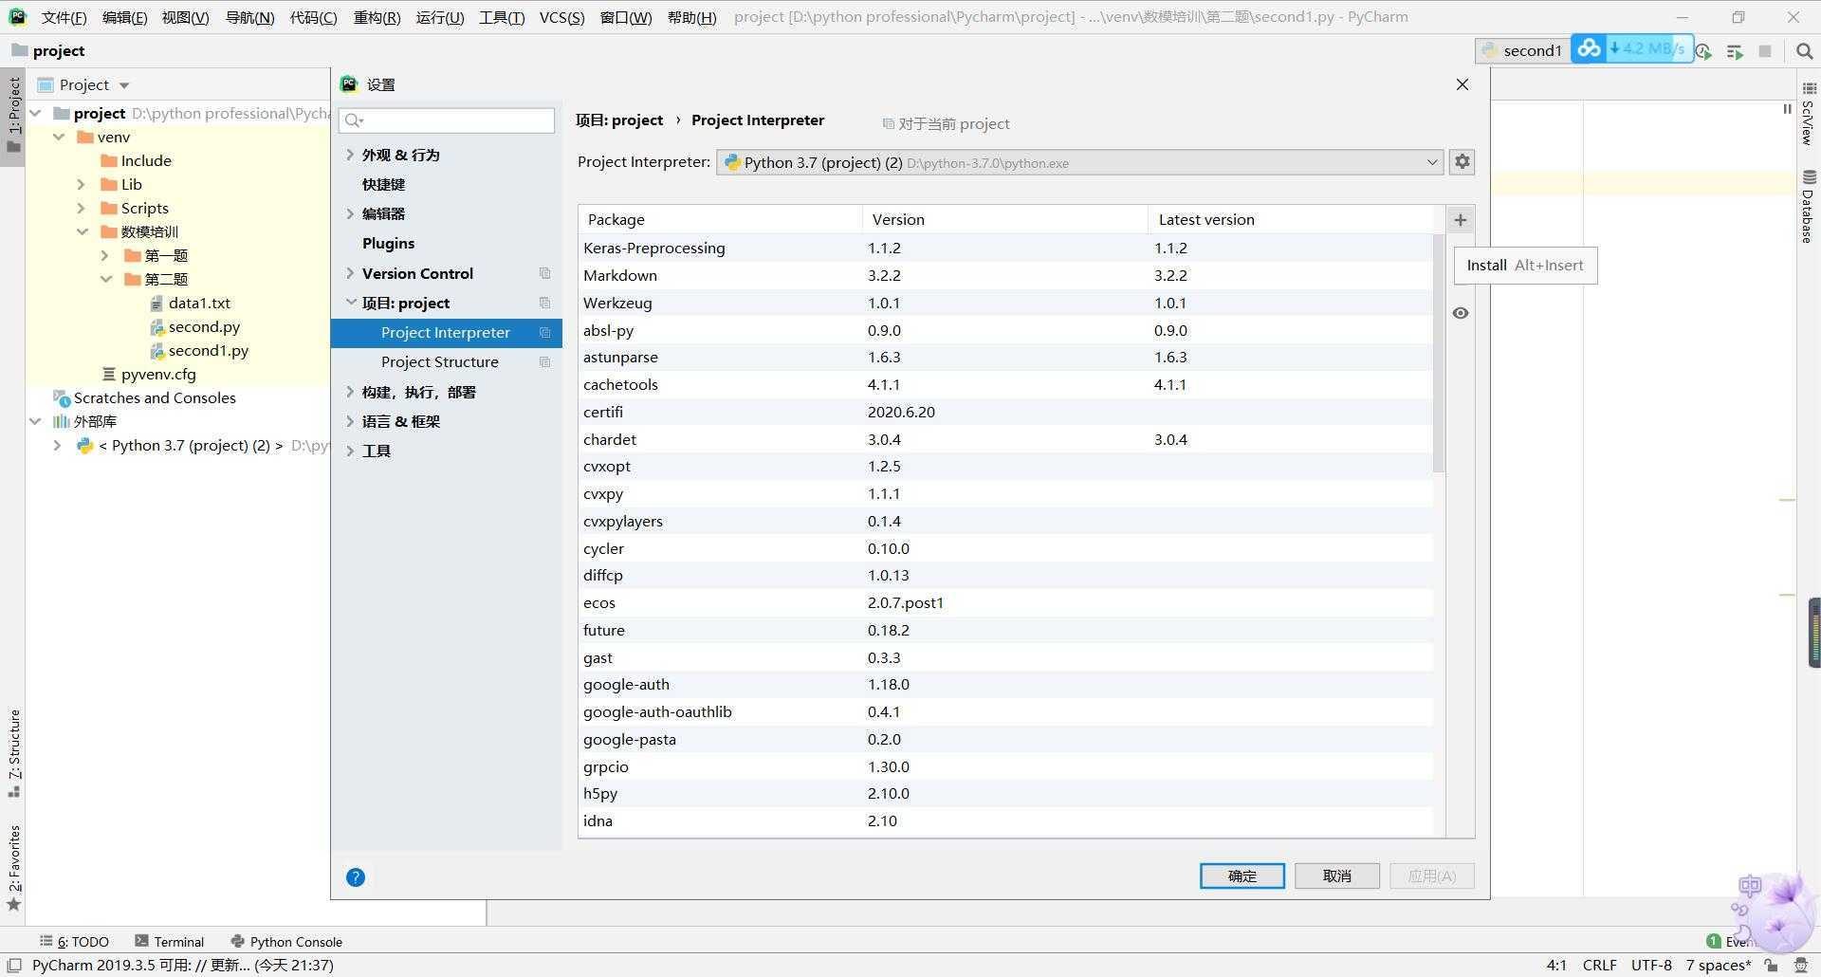Toggle the 1: Project side tab

13,115
